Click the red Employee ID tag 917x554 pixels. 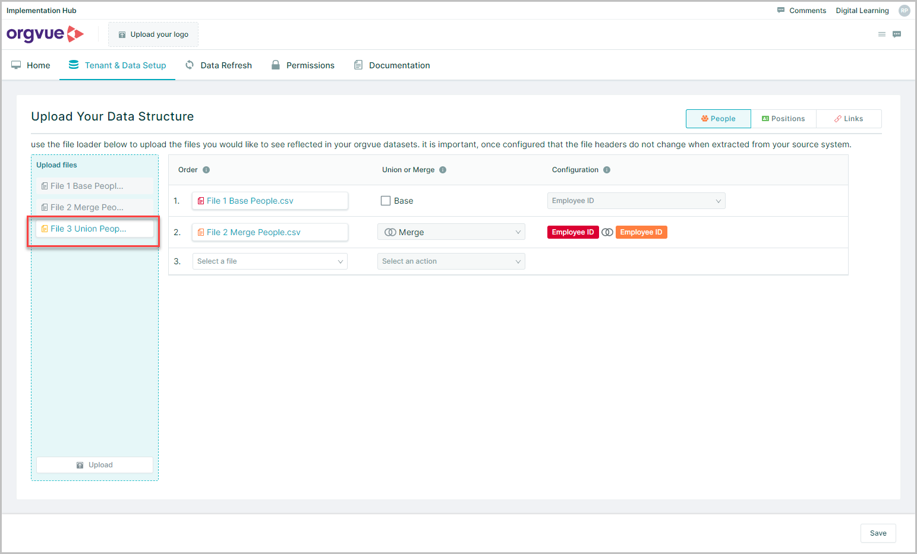coord(573,232)
